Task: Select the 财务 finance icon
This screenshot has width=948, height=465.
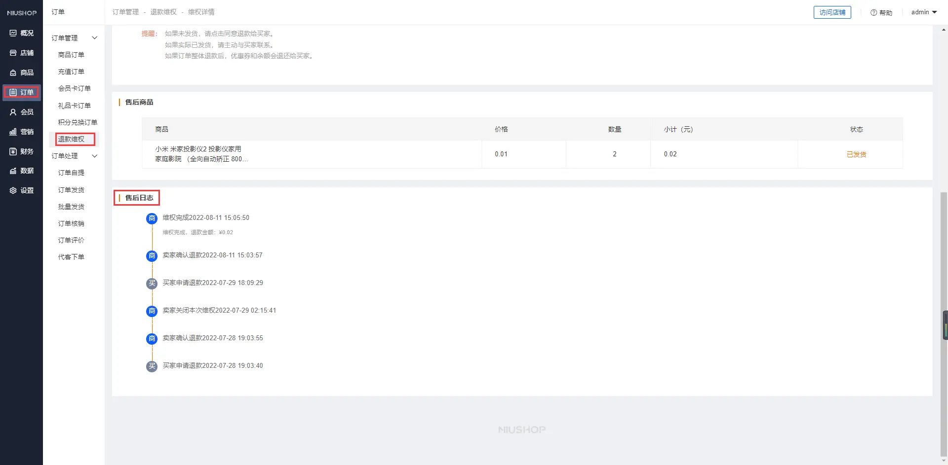Action: click(x=13, y=151)
